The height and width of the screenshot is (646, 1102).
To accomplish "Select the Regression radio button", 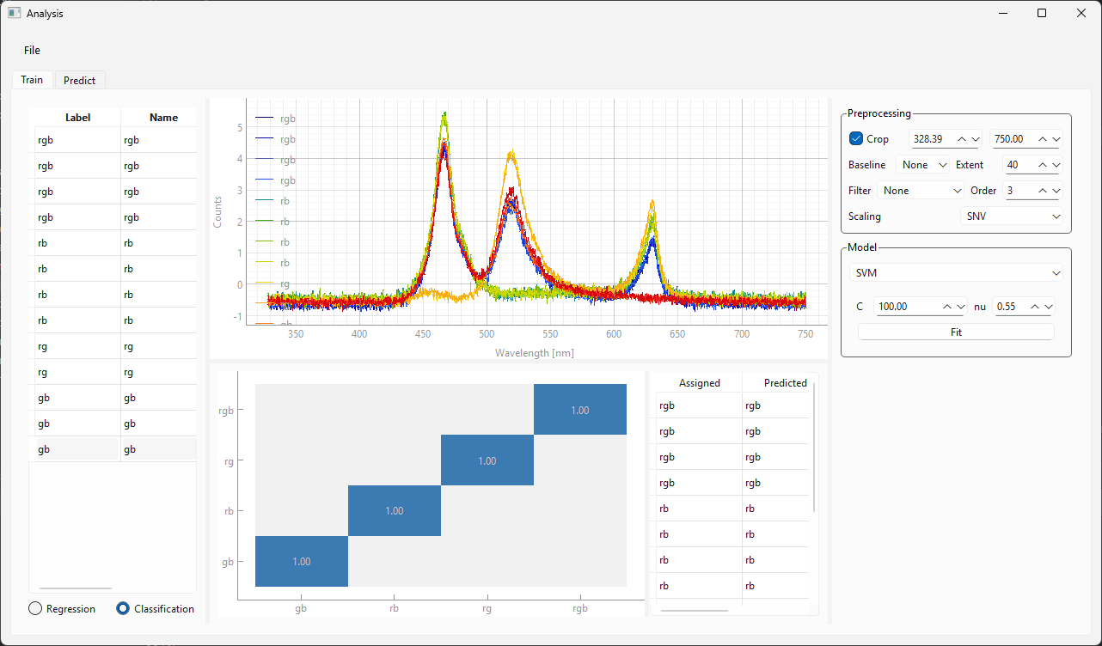I will tap(35, 608).
